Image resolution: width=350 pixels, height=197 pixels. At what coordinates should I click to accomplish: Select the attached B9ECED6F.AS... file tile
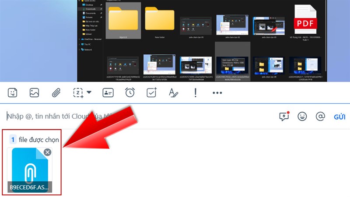coord(29,170)
